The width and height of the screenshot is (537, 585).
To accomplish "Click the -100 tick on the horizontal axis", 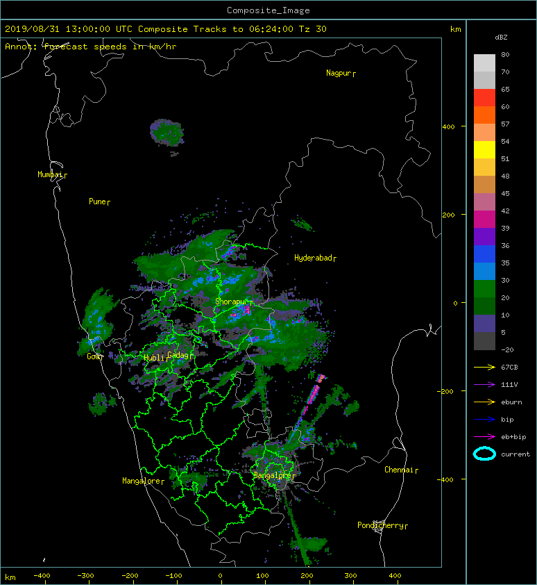I will pyautogui.click(x=173, y=576).
